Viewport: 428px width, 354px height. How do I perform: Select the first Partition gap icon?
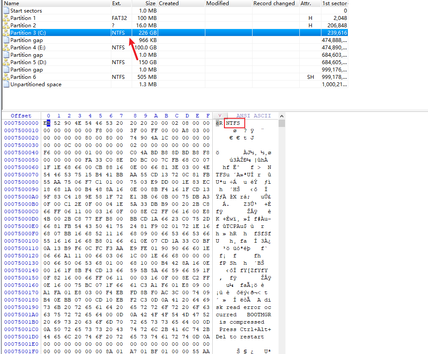(x=6, y=40)
